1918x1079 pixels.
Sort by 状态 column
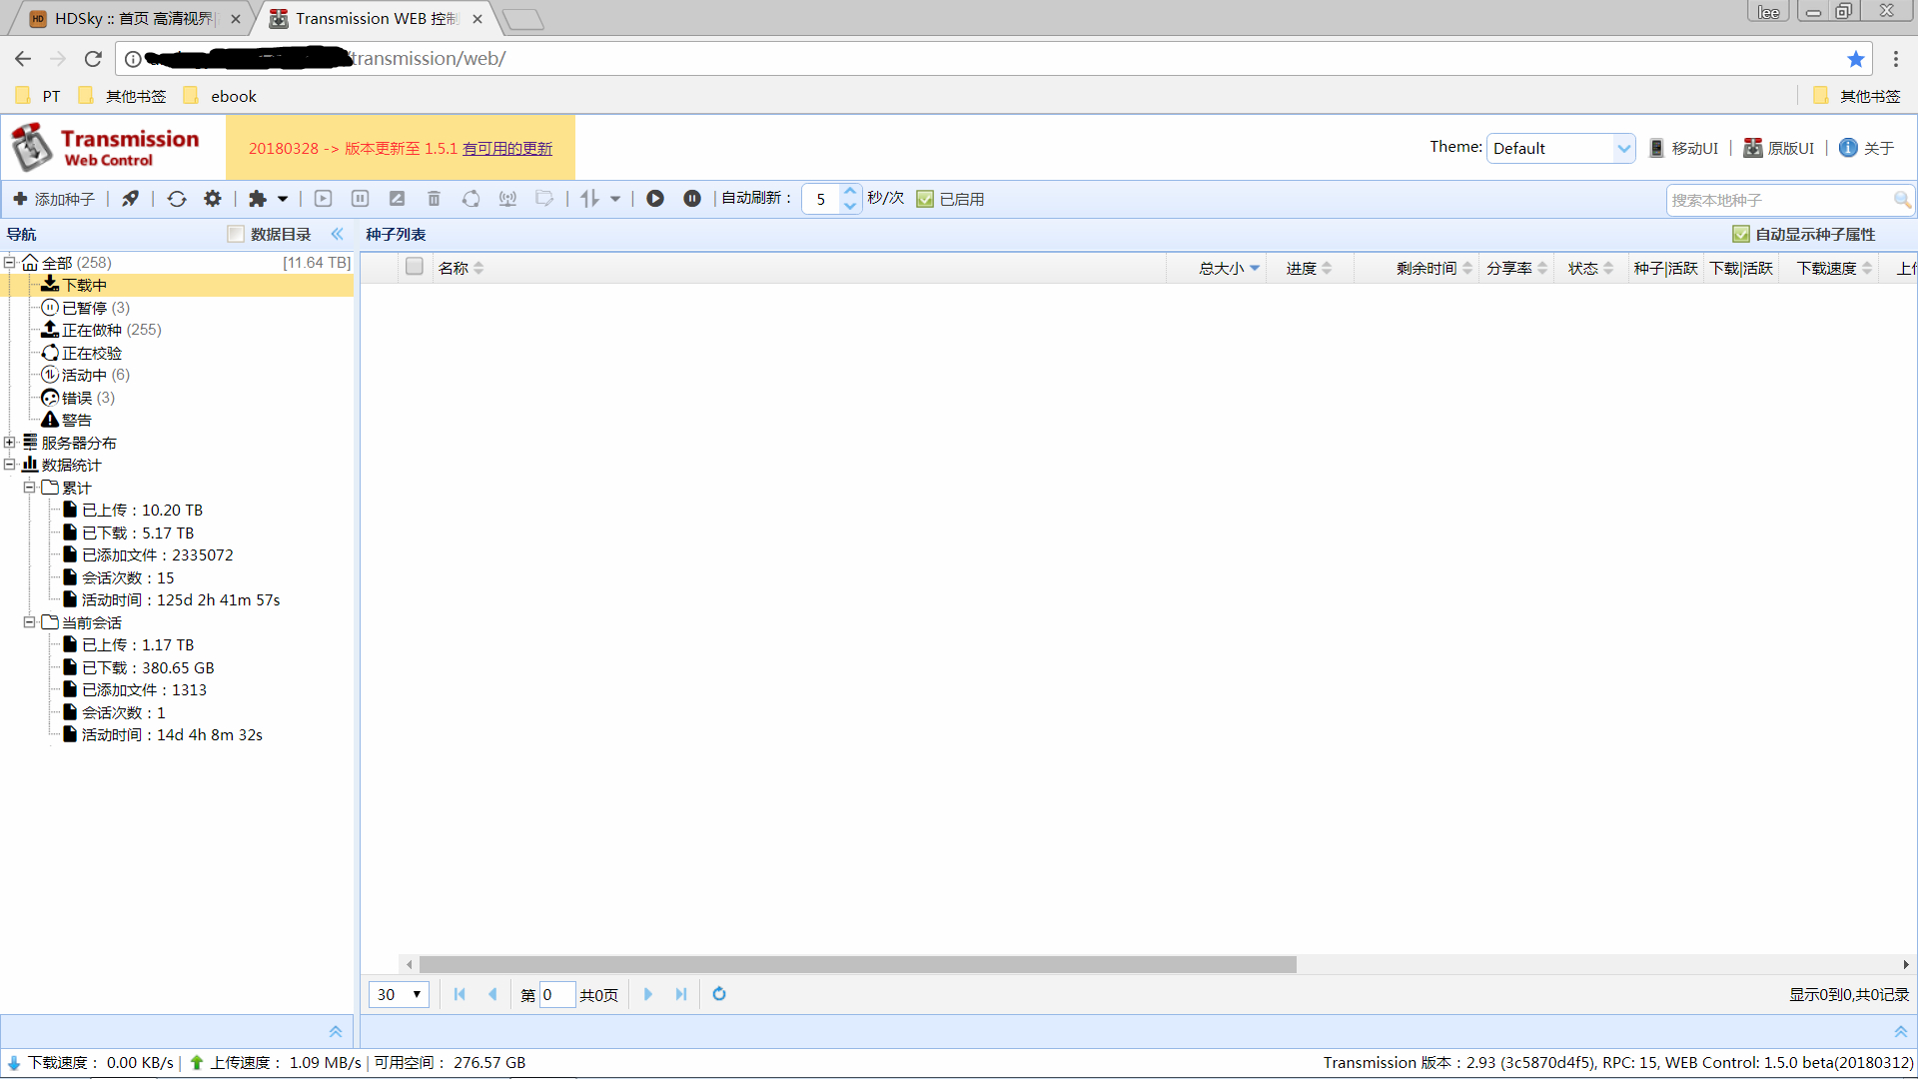point(1590,268)
